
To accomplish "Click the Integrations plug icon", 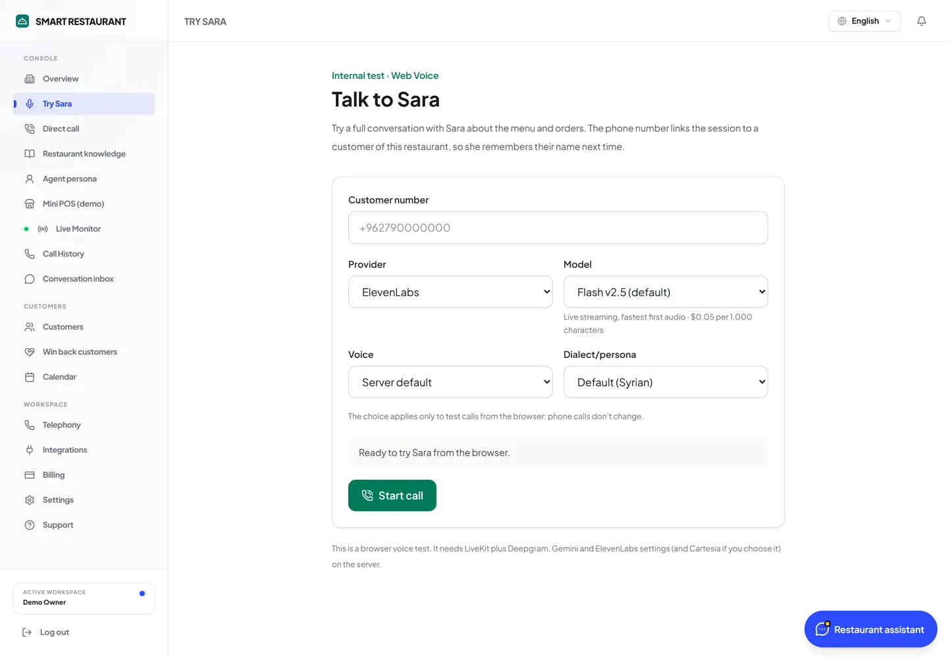I will (30, 450).
